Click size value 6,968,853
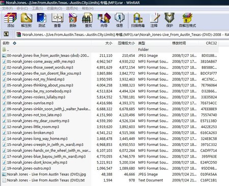The width and height of the screenshot is (229, 186). coord(104,144)
